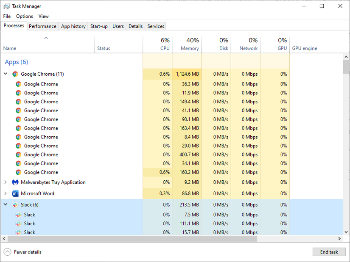Open the Options menu

[24, 16]
